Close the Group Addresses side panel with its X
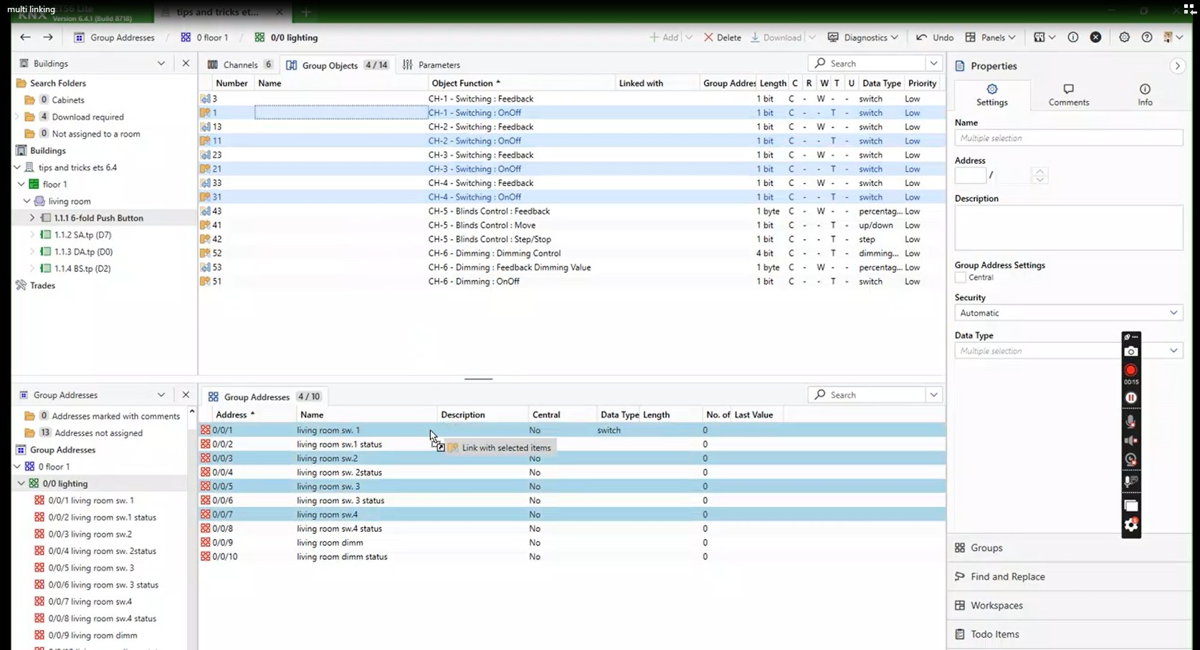This screenshot has width=1200, height=650. (186, 394)
